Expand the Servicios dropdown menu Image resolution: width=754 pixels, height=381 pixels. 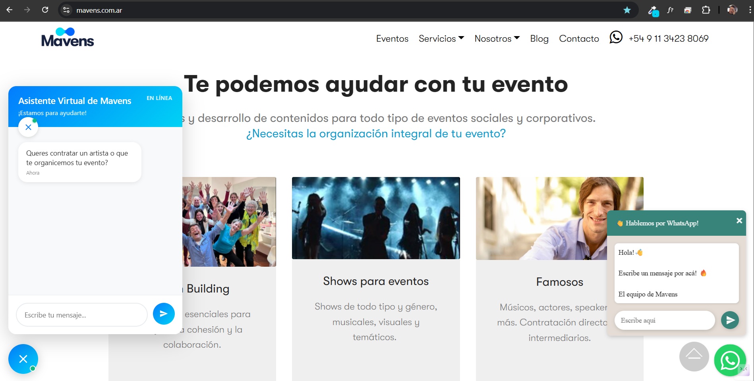tap(441, 38)
